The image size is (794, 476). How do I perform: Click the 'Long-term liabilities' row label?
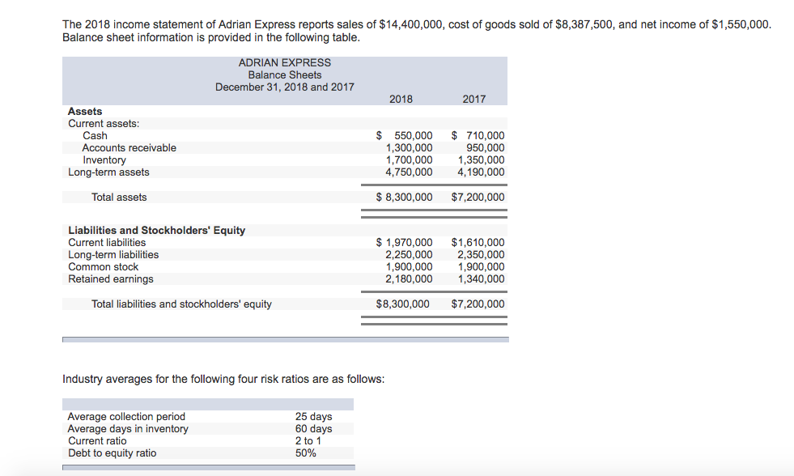click(113, 255)
